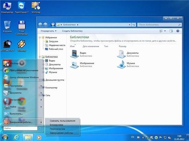The height and width of the screenshot is (141, 189).
Task: Open Total Commander desktop shortcut
Action: [22, 28]
